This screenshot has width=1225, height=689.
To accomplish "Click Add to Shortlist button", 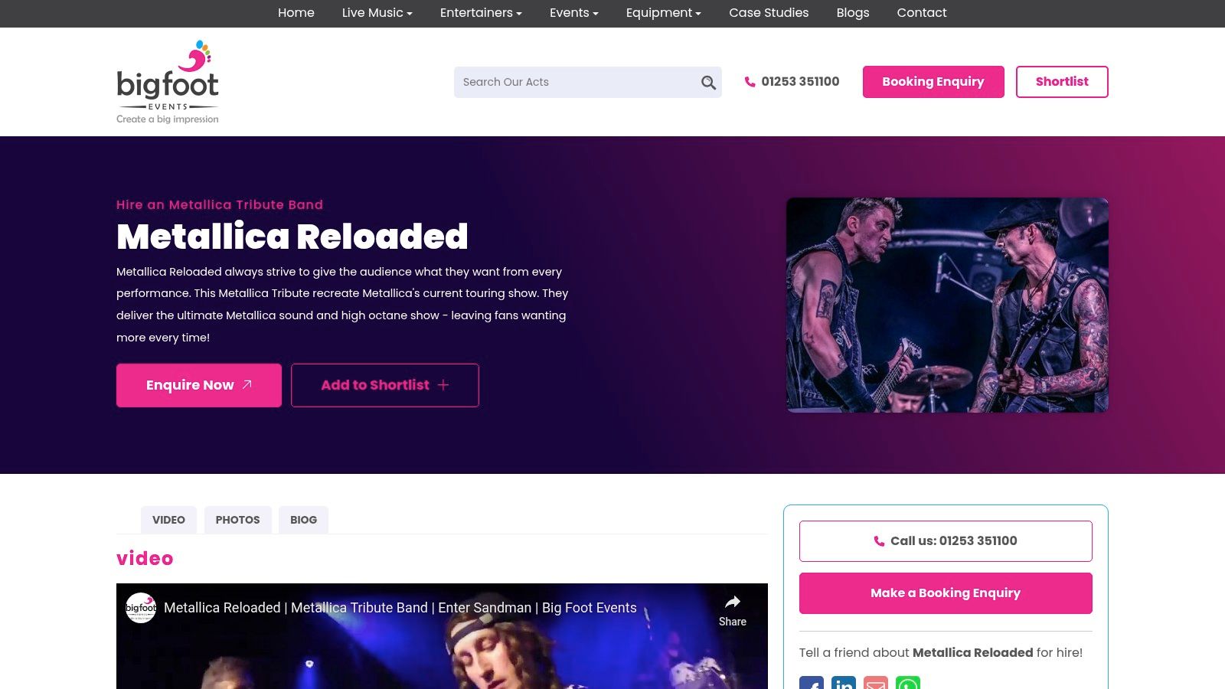I will (385, 385).
